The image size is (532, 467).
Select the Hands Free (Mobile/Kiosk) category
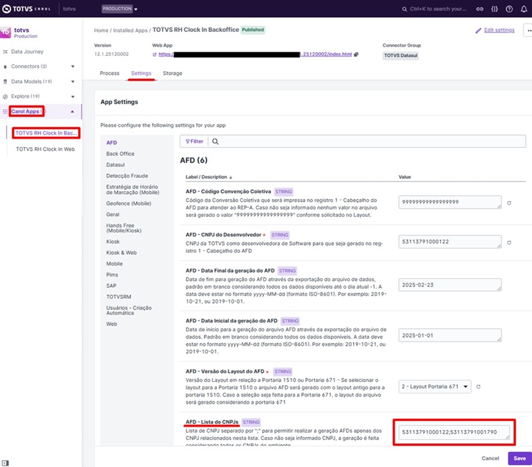(124, 228)
